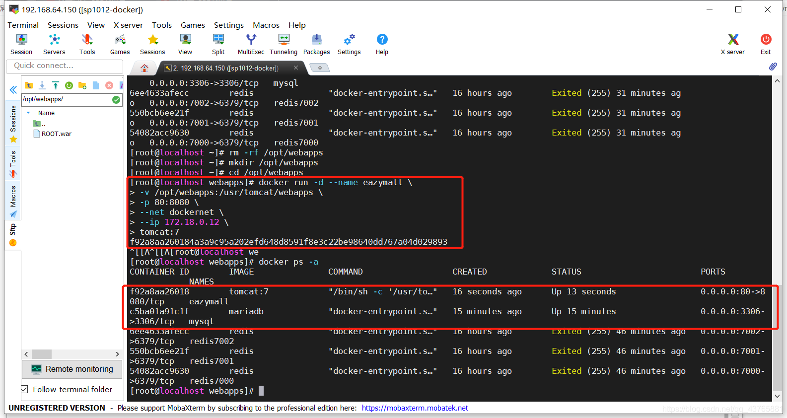
Task: Refresh the SFTP folder listing
Action: pyautogui.click(x=69, y=85)
